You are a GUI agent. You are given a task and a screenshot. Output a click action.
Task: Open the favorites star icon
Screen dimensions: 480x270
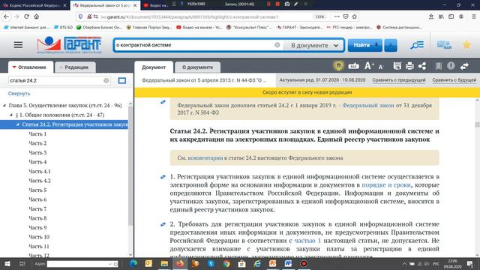[466, 45]
